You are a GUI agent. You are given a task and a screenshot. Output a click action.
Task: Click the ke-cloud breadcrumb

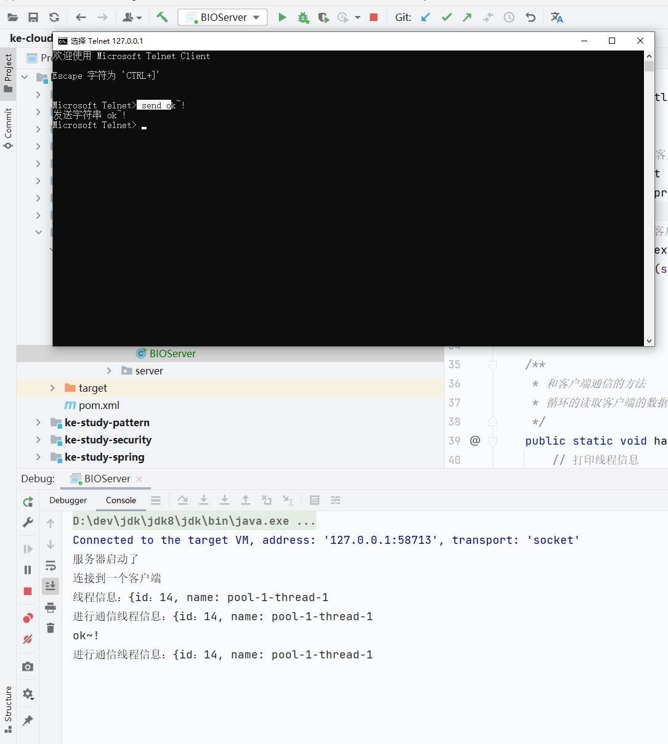31,38
